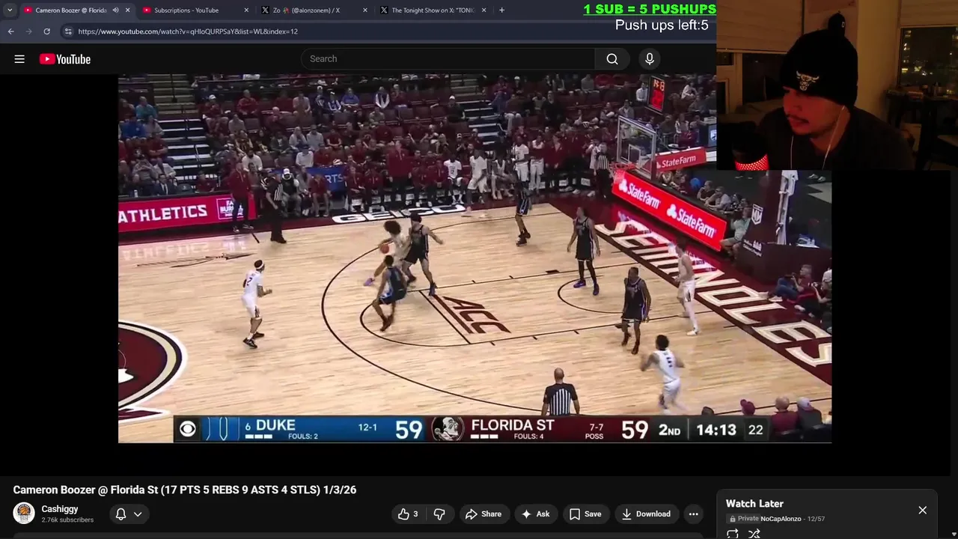Image resolution: width=958 pixels, height=539 pixels.
Task: Dislike the video with thumbs-down
Action: [x=439, y=514]
